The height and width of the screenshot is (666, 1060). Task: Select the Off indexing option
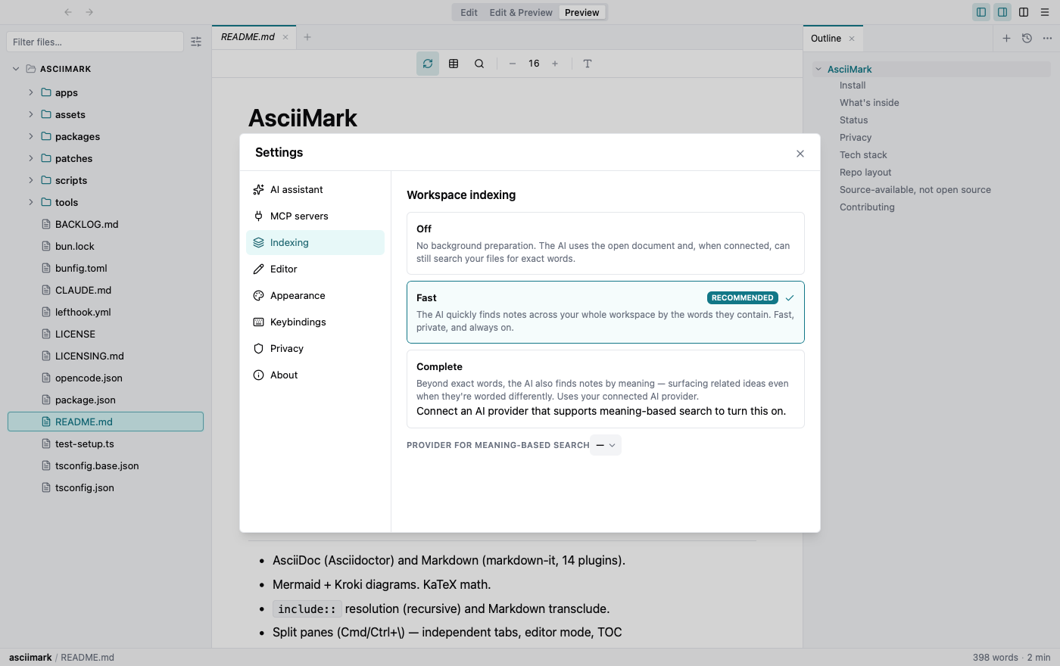pos(606,244)
